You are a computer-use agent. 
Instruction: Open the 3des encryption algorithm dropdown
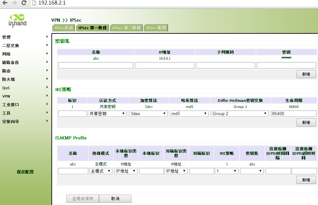pyautogui.click(x=148, y=114)
